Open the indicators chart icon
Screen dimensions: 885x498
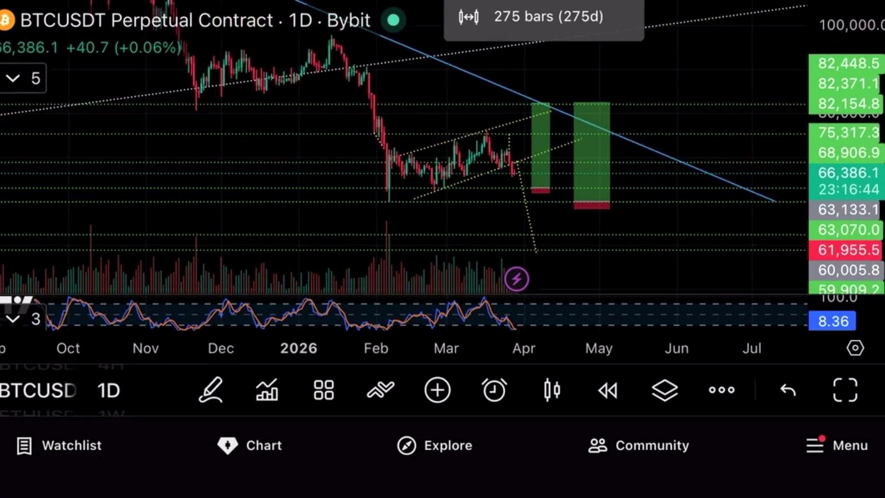(267, 390)
